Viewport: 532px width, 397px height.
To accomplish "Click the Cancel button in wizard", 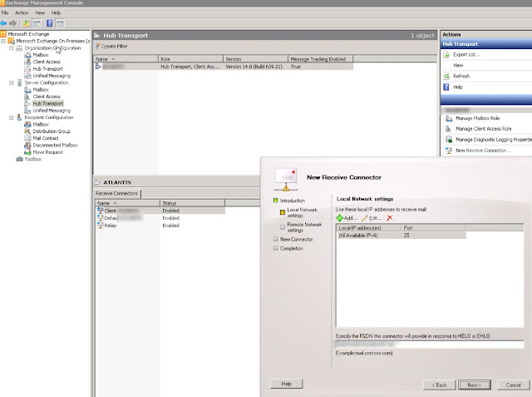I will [513, 385].
